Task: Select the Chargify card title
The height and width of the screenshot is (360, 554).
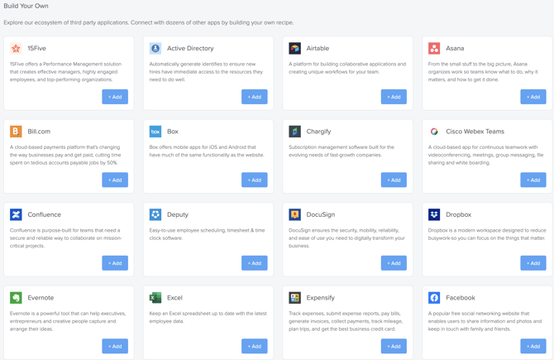Action: click(x=318, y=132)
